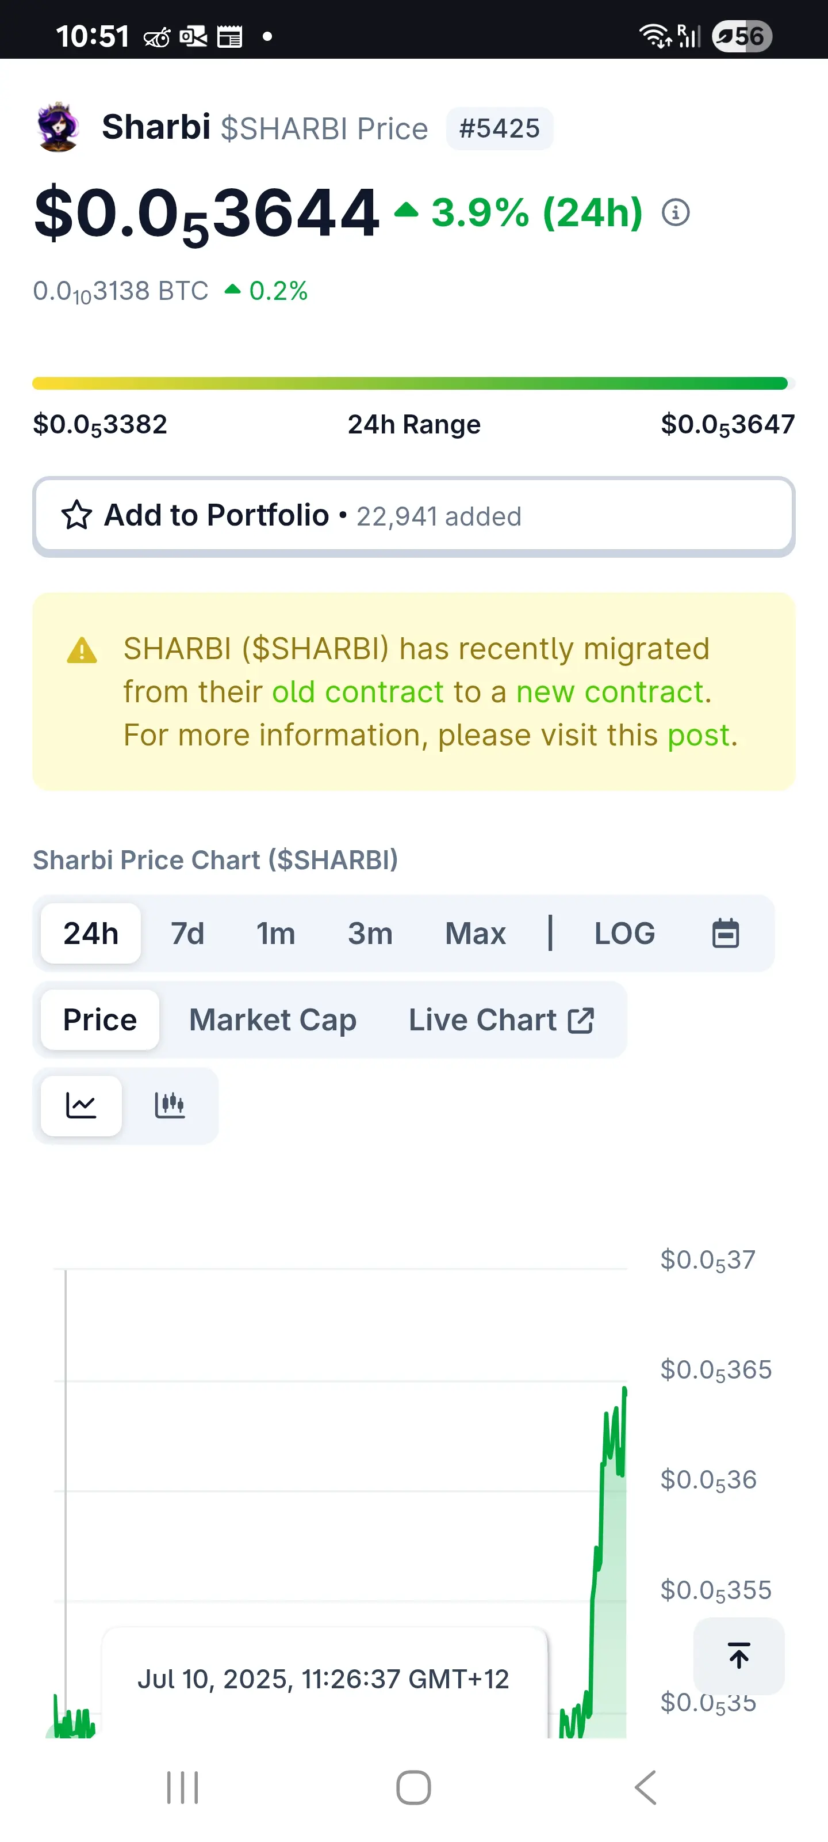Tap the scroll-to-top arrow button
The image size is (828, 1842).
pyautogui.click(x=739, y=1655)
